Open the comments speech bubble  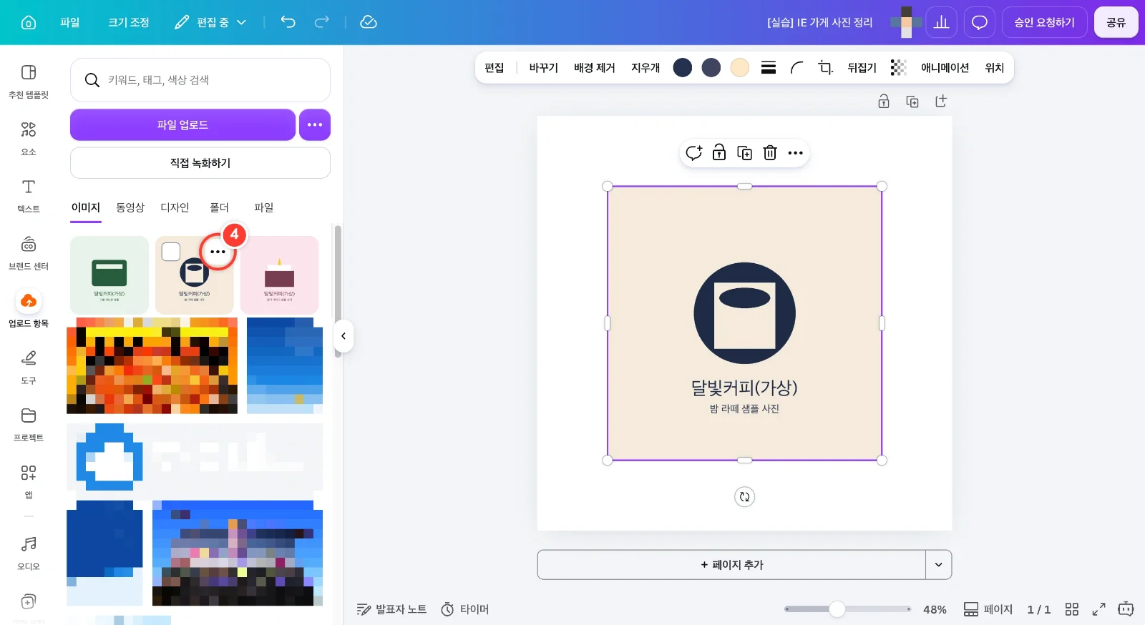pos(980,22)
